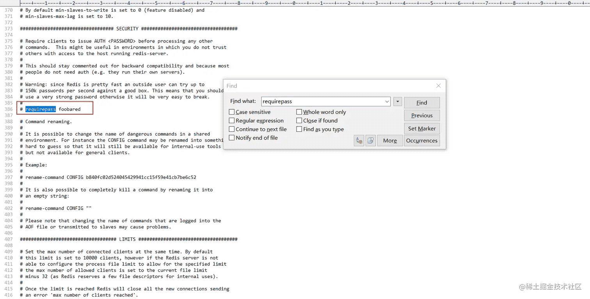Click the highlighted requirepass word on line 386
Screen dimensions: 590x299
point(41,109)
